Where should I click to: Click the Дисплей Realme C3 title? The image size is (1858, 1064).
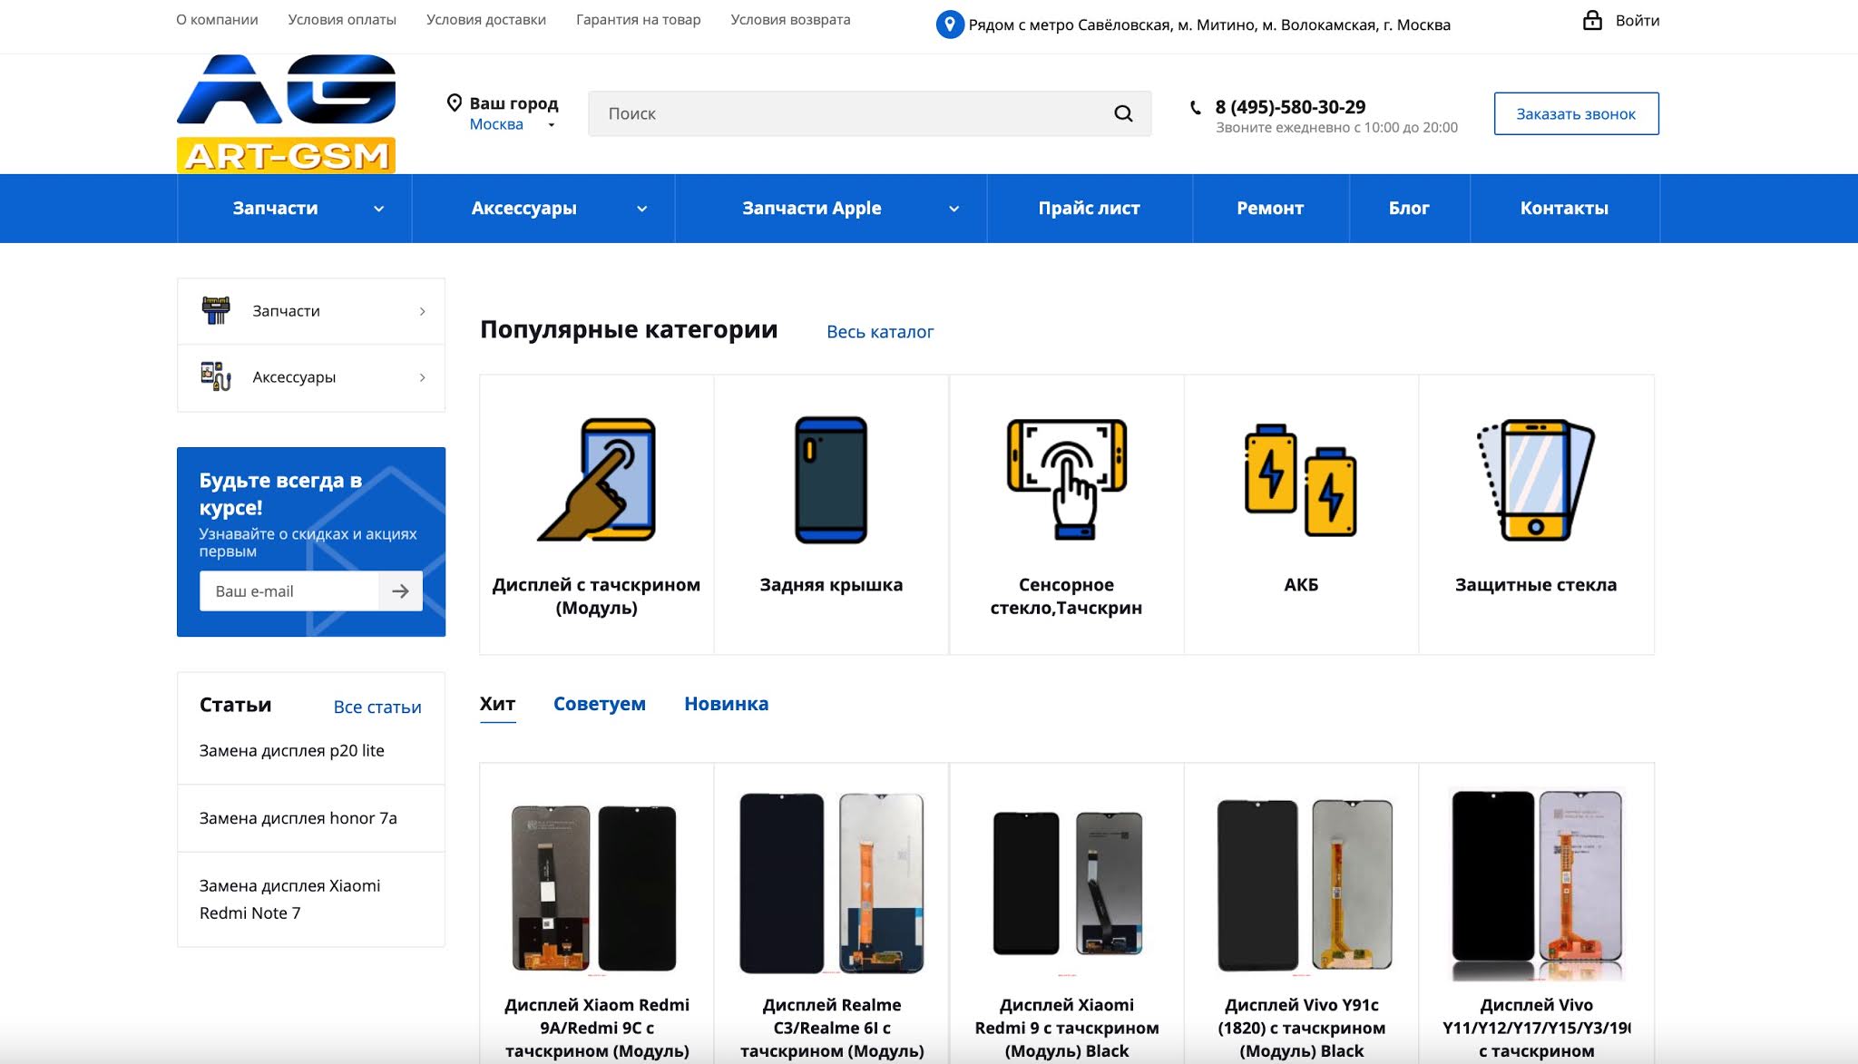pyautogui.click(x=832, y=1028)
